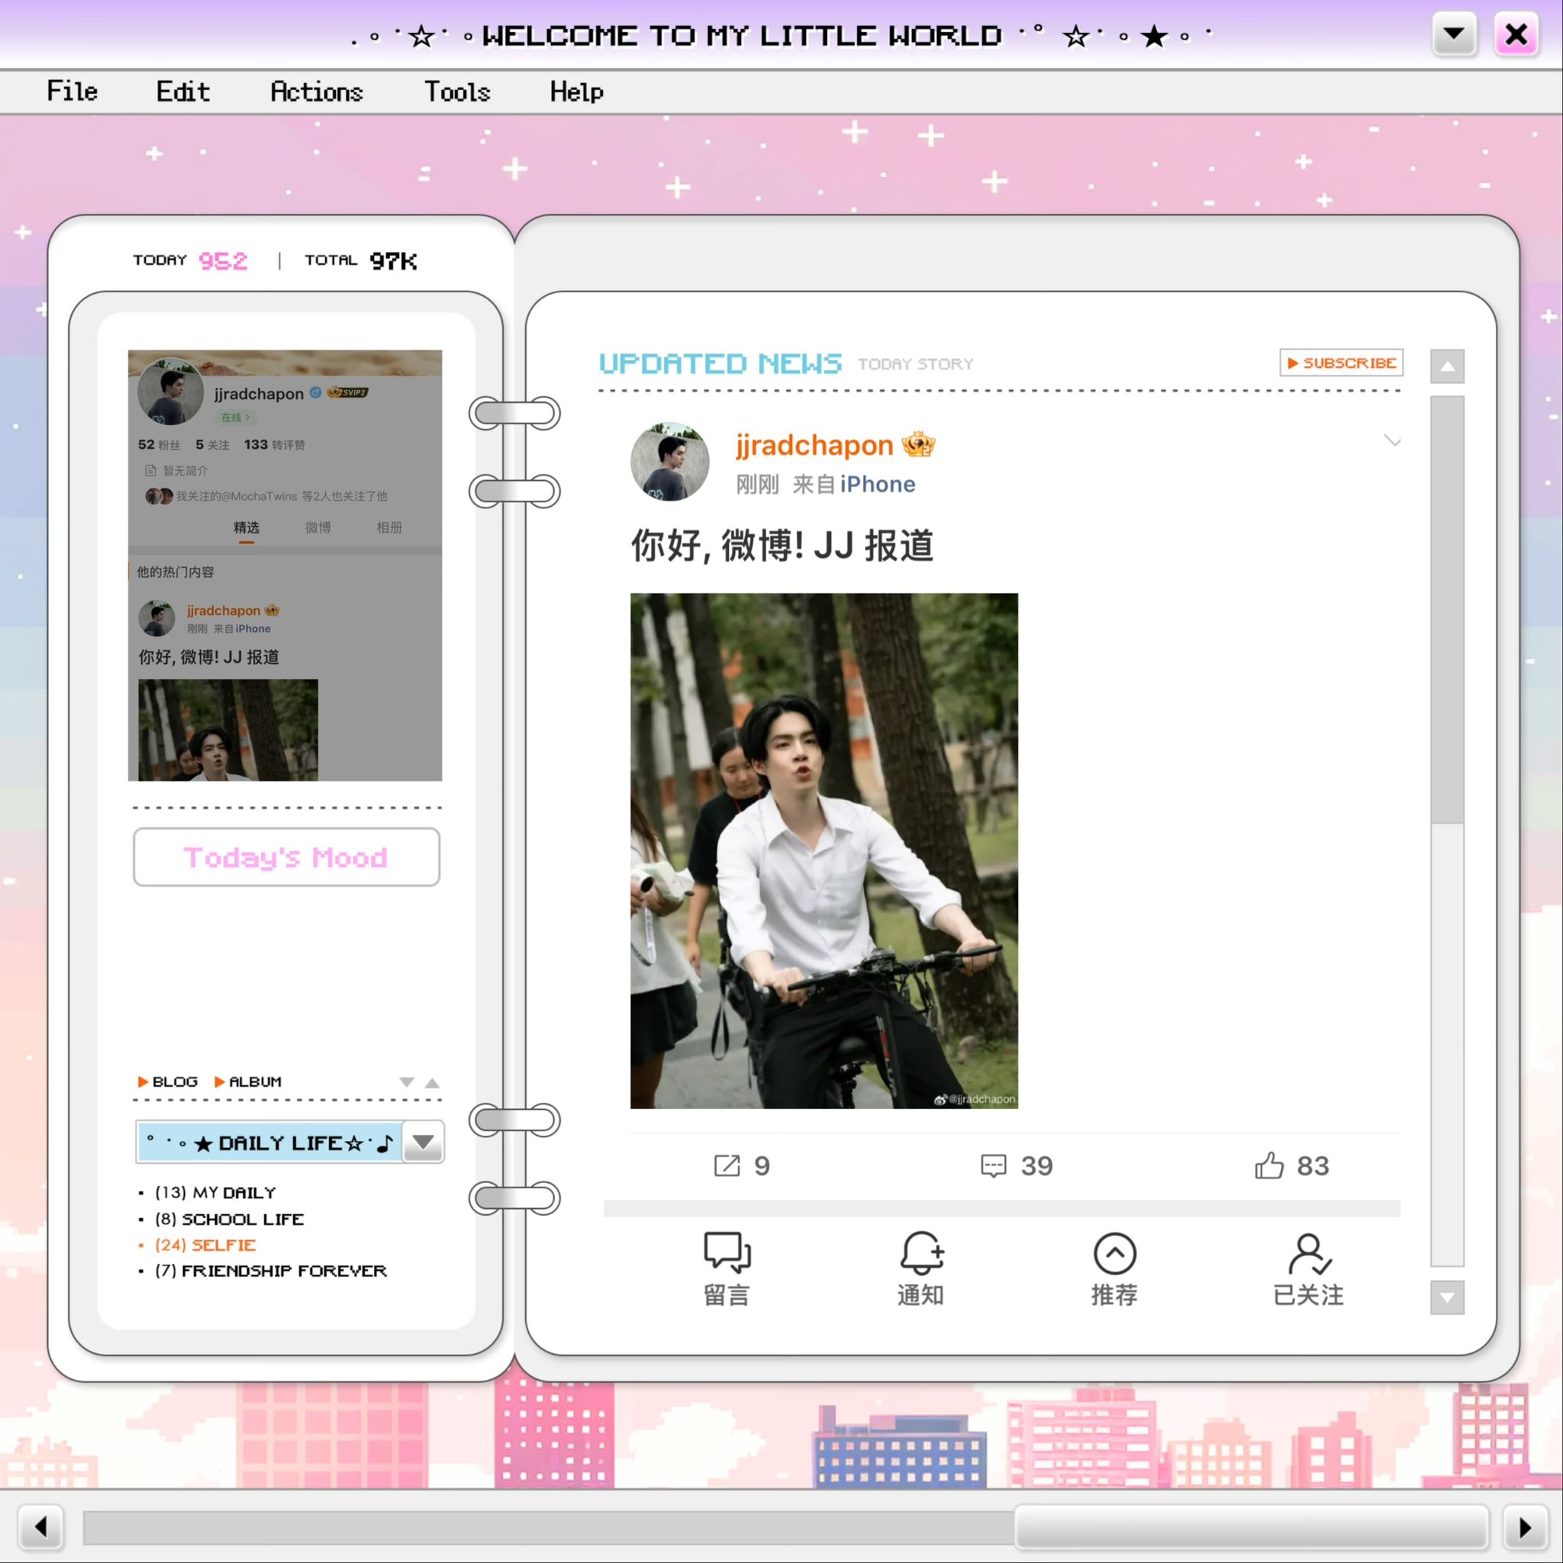Viewport: 1563px width, 1563px height.
Task: Click the horizontal scrollbar thumb
Action: pos(1251,1526)
